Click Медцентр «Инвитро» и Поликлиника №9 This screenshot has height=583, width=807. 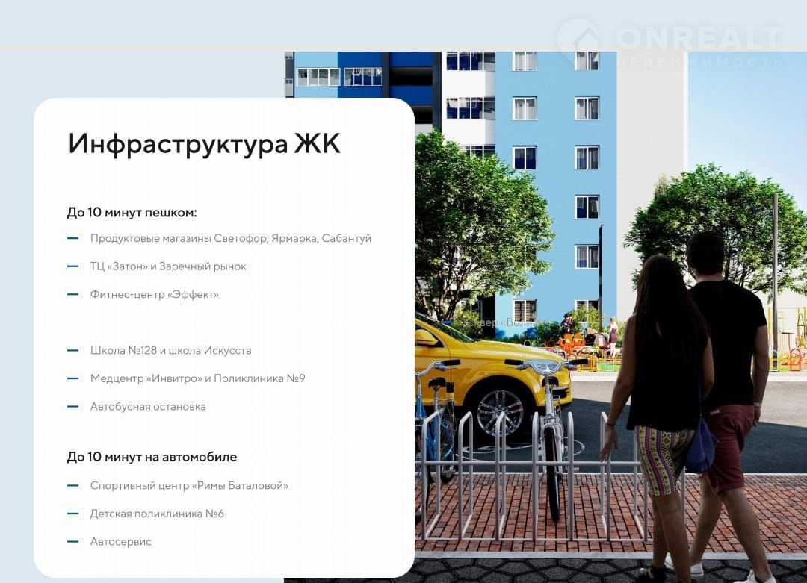197,378
